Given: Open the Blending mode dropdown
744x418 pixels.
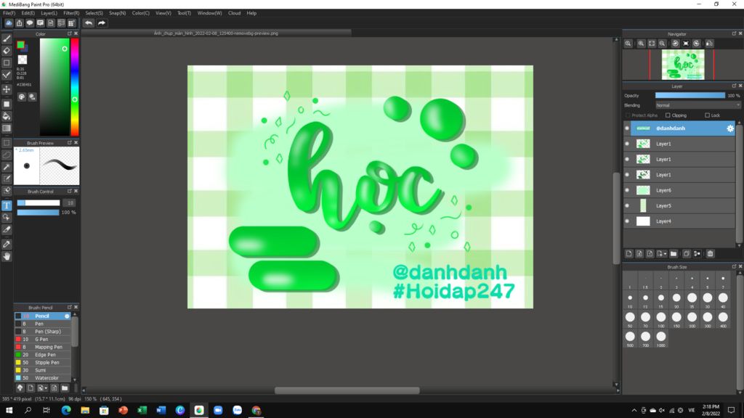Looking at the screenshot, I should (697, 105).
